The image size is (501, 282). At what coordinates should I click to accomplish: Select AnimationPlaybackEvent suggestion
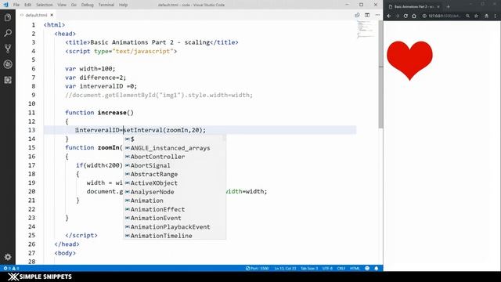(x=175, y=226)
